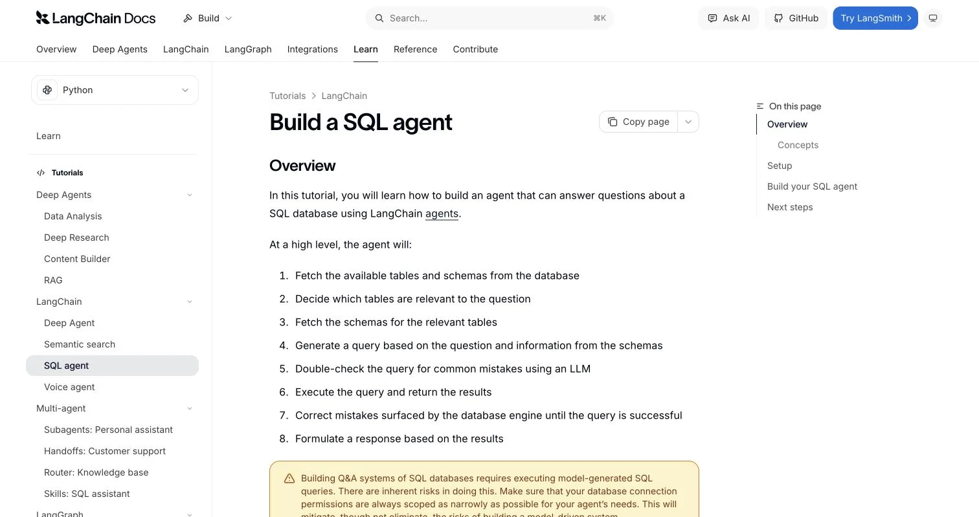
Task: Click the Try LangSmith button
Action: [875, 18]
